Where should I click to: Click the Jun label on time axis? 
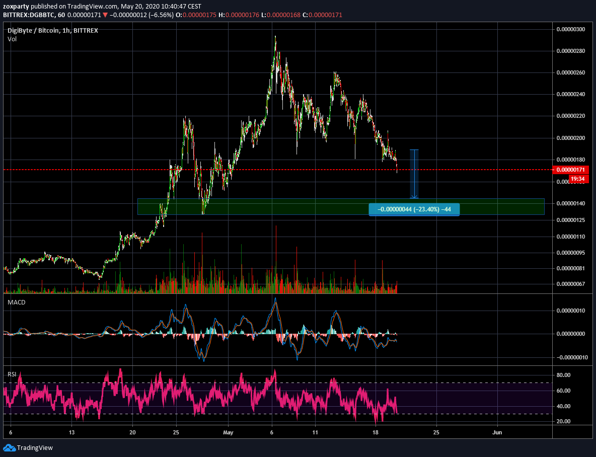497,432
